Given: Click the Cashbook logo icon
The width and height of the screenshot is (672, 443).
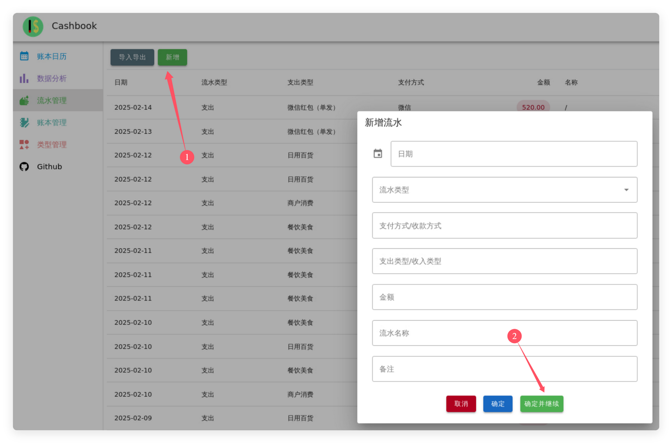Looking at the screenshot, I should tap(33, 27).
